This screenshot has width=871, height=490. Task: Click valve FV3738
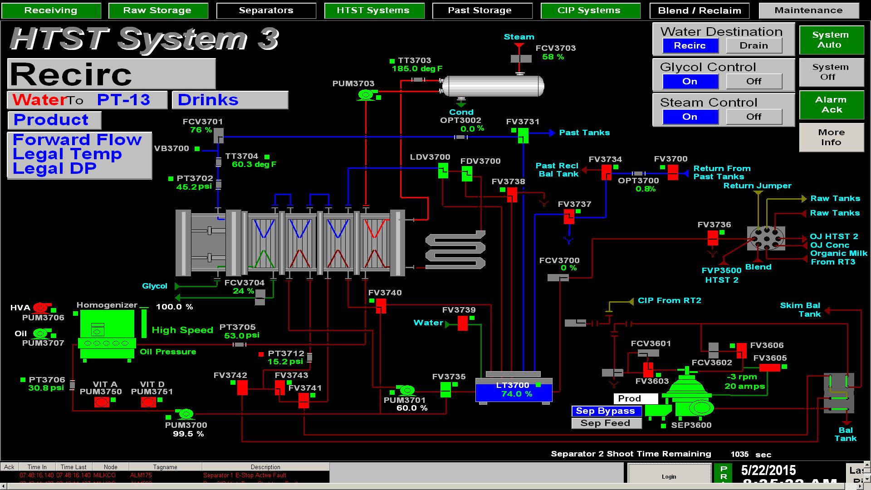pyautogui.click(x=512, y=195)
